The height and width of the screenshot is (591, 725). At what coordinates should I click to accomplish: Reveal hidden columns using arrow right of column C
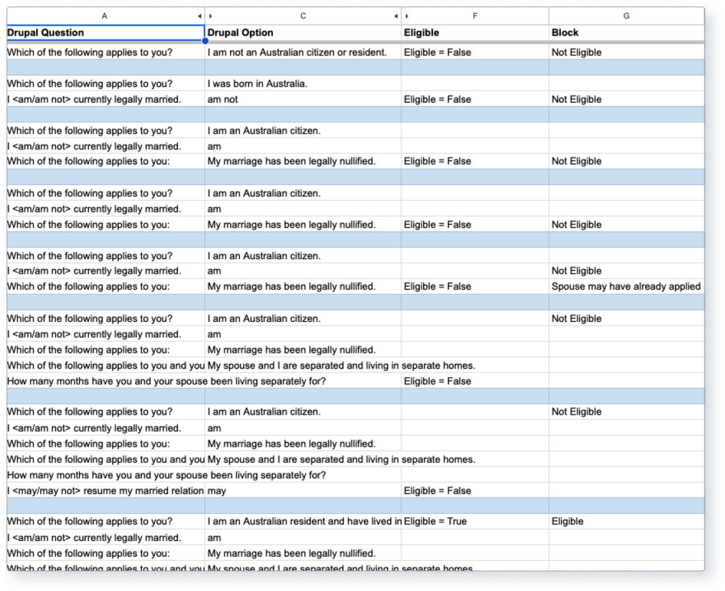pyautogui.click(x=395, y=15)
